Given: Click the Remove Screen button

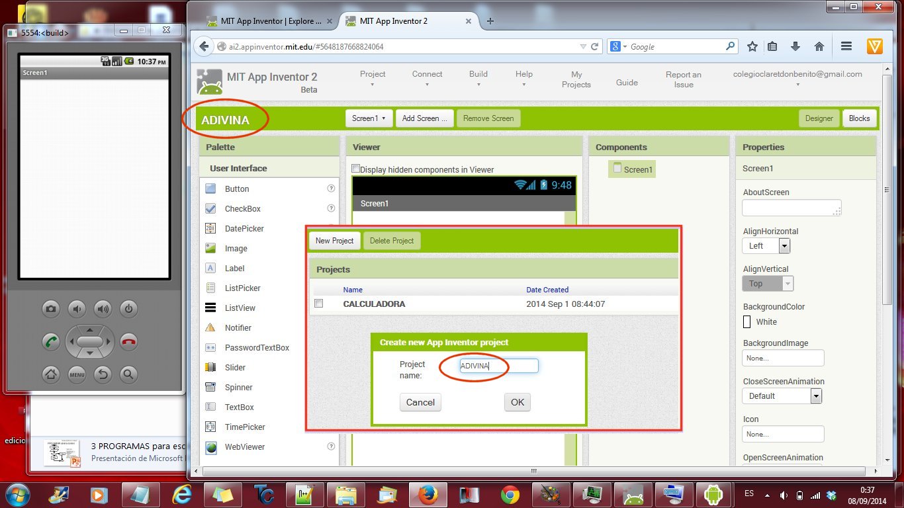Looking at the screenshot, I should pyautogui.click(x=488, y=118).
